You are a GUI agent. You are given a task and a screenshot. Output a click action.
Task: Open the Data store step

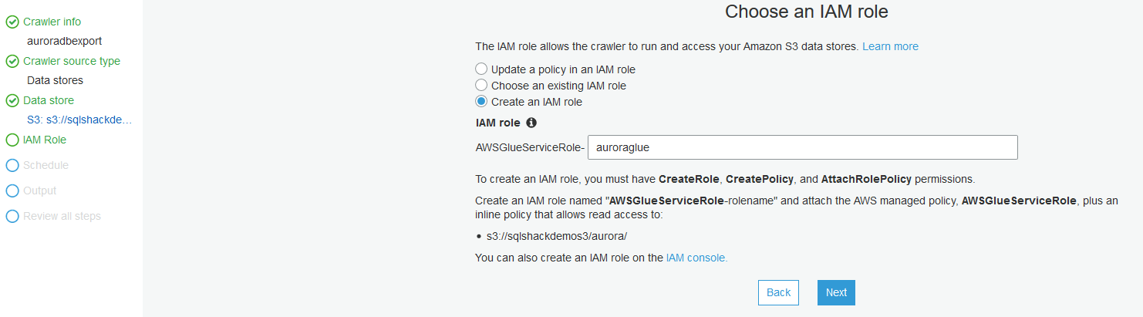49,101
